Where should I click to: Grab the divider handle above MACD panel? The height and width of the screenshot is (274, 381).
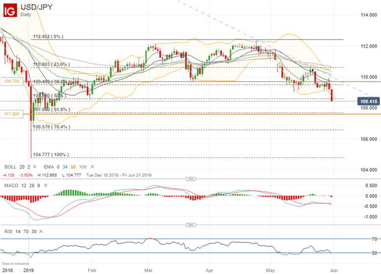(x=191, y=179)
